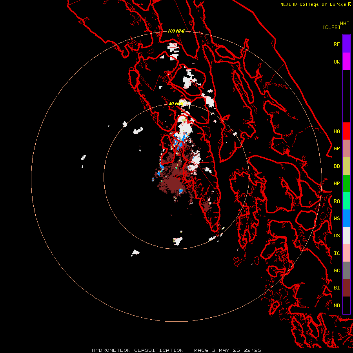Click the RA legend label
This screenshot has width=353, height=353.
[337, 201]
